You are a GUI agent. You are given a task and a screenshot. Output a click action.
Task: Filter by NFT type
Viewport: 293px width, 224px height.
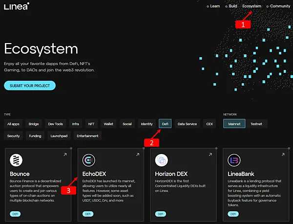click(x=91, y=124)
